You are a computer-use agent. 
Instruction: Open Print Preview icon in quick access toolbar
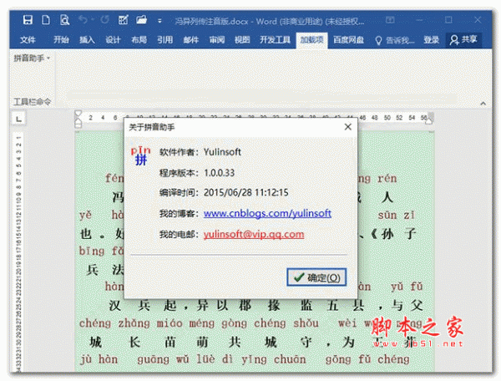(64, 20)
